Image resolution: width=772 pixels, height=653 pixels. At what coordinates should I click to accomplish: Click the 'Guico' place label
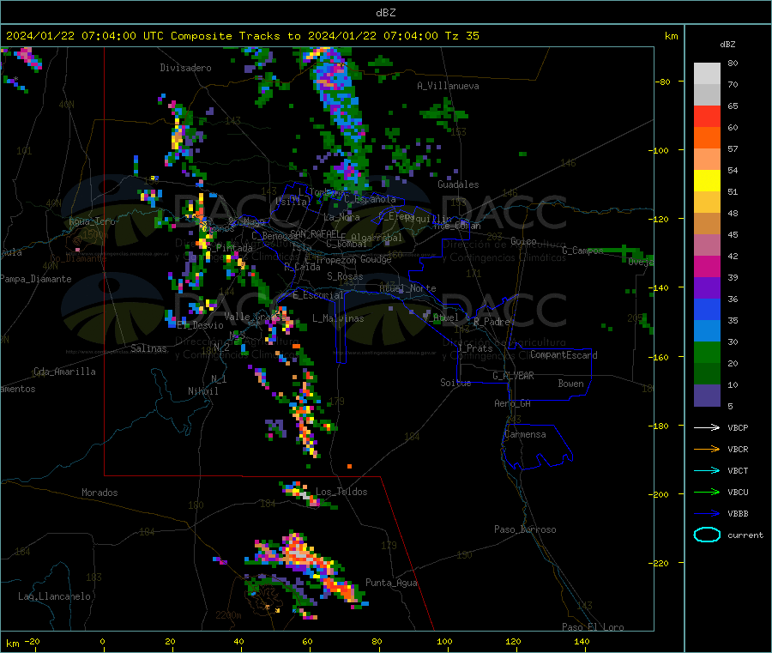coord(523,241)
